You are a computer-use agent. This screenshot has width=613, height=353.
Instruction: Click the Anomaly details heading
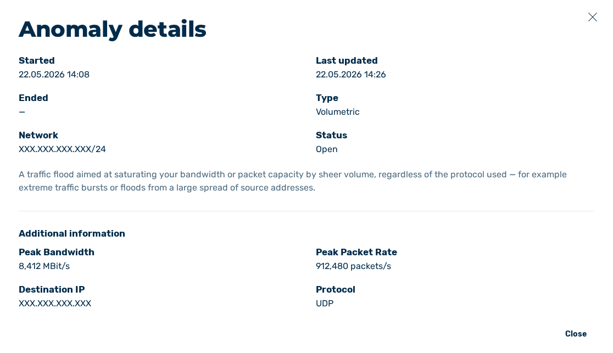[x=112, y=29]
